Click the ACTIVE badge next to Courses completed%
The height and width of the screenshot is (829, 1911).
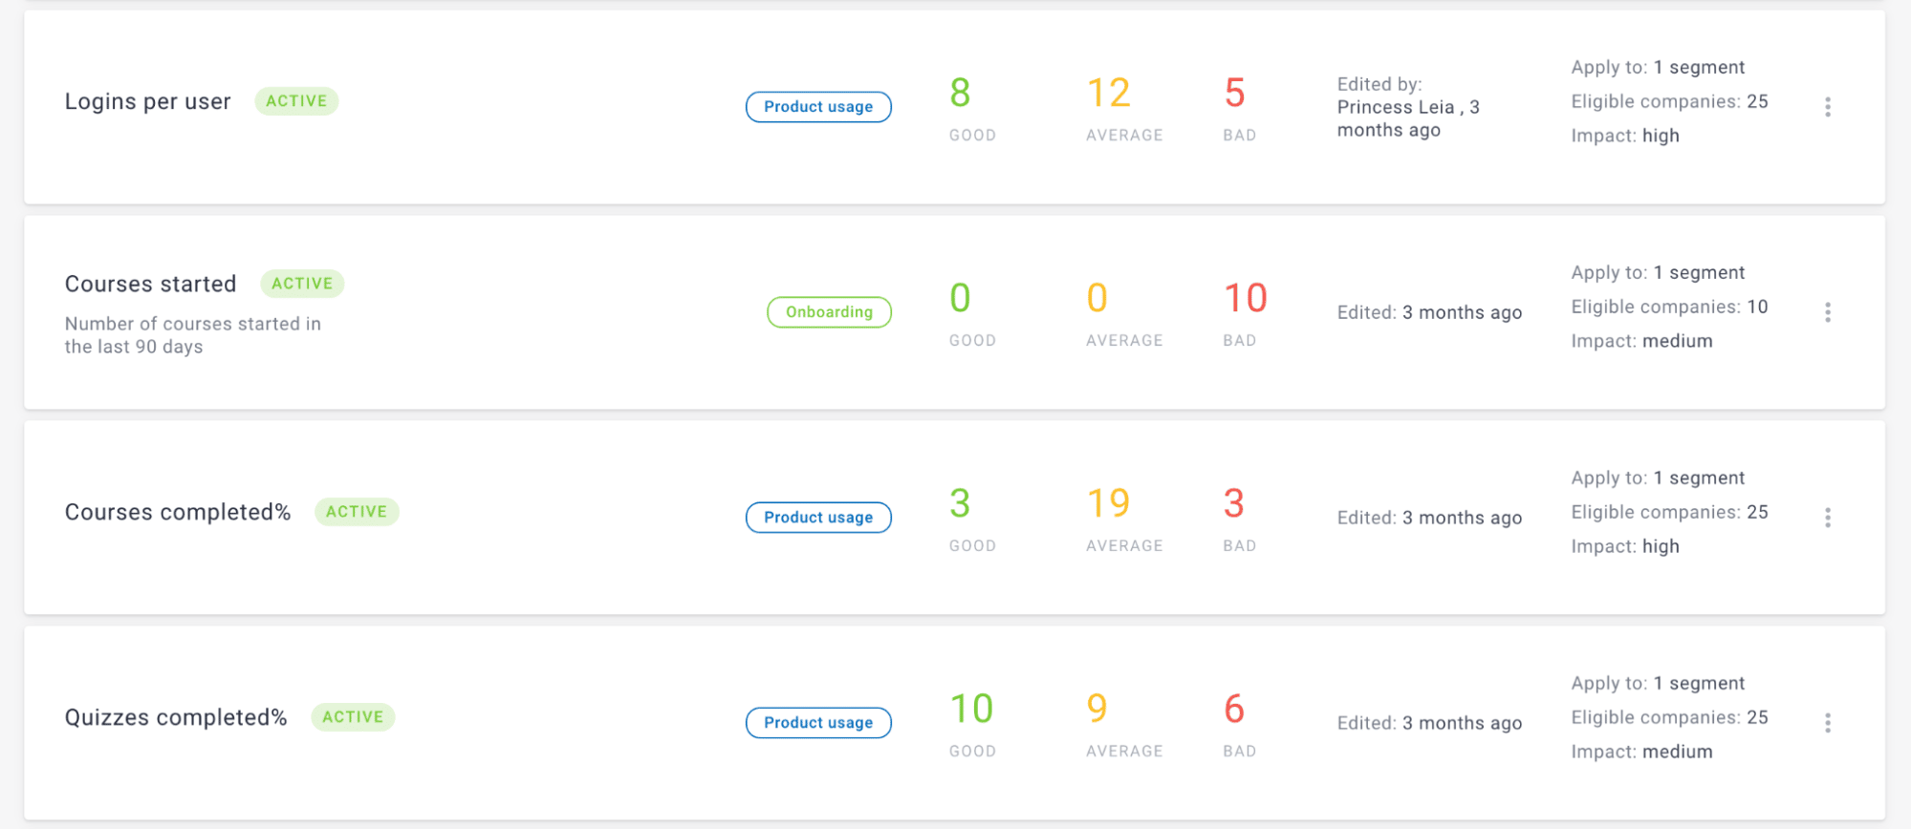(357, 512)
